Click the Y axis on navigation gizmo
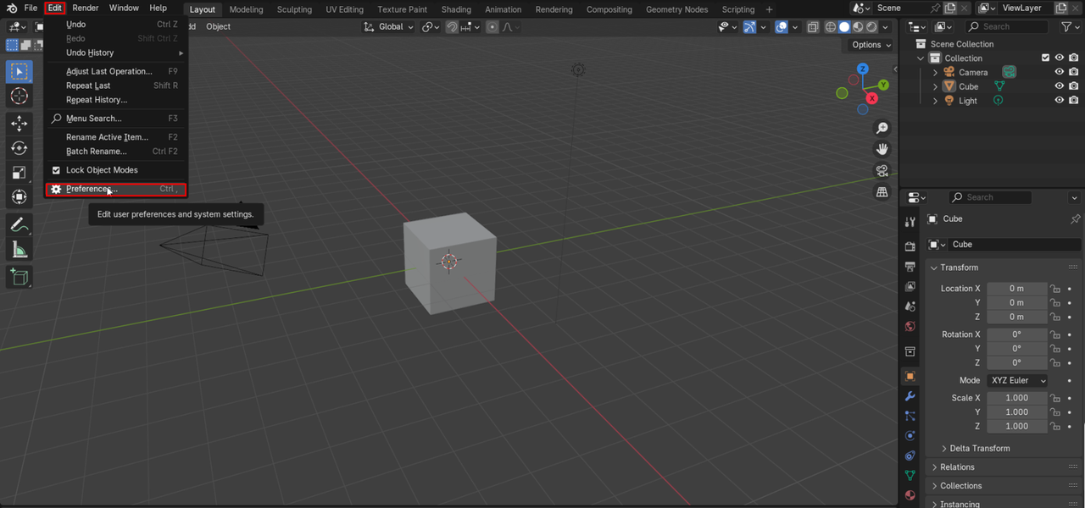The height and width of the screenshot is (508, 1085). (883, 85)
